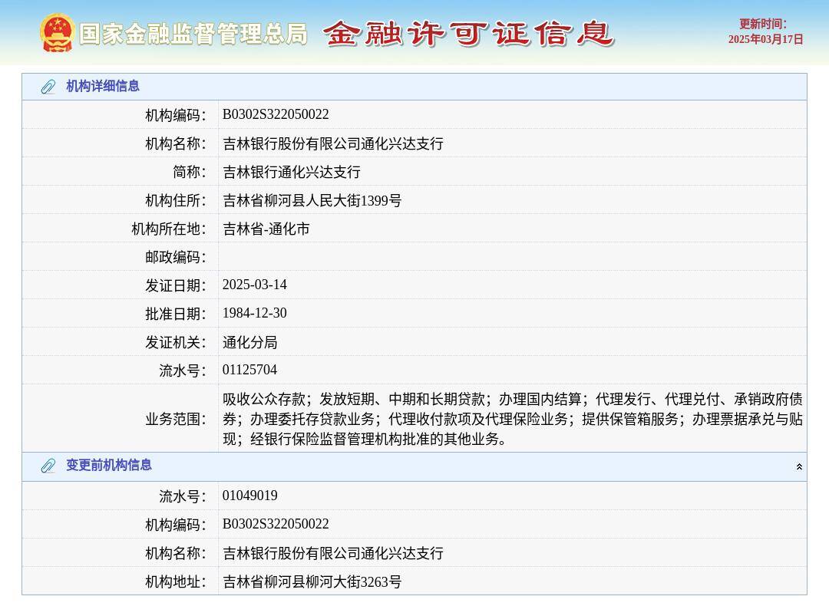Click the 国家金融监督管理总局 header text
The image size is (829, 606).
(x=194, y=34)
